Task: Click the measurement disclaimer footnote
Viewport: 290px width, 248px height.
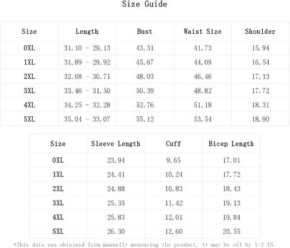Action: pos(144,245)
